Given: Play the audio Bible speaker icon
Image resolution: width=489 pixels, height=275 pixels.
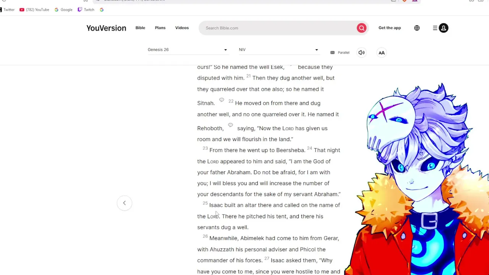Looking at the screenshot, I should (x=361, y=53).
